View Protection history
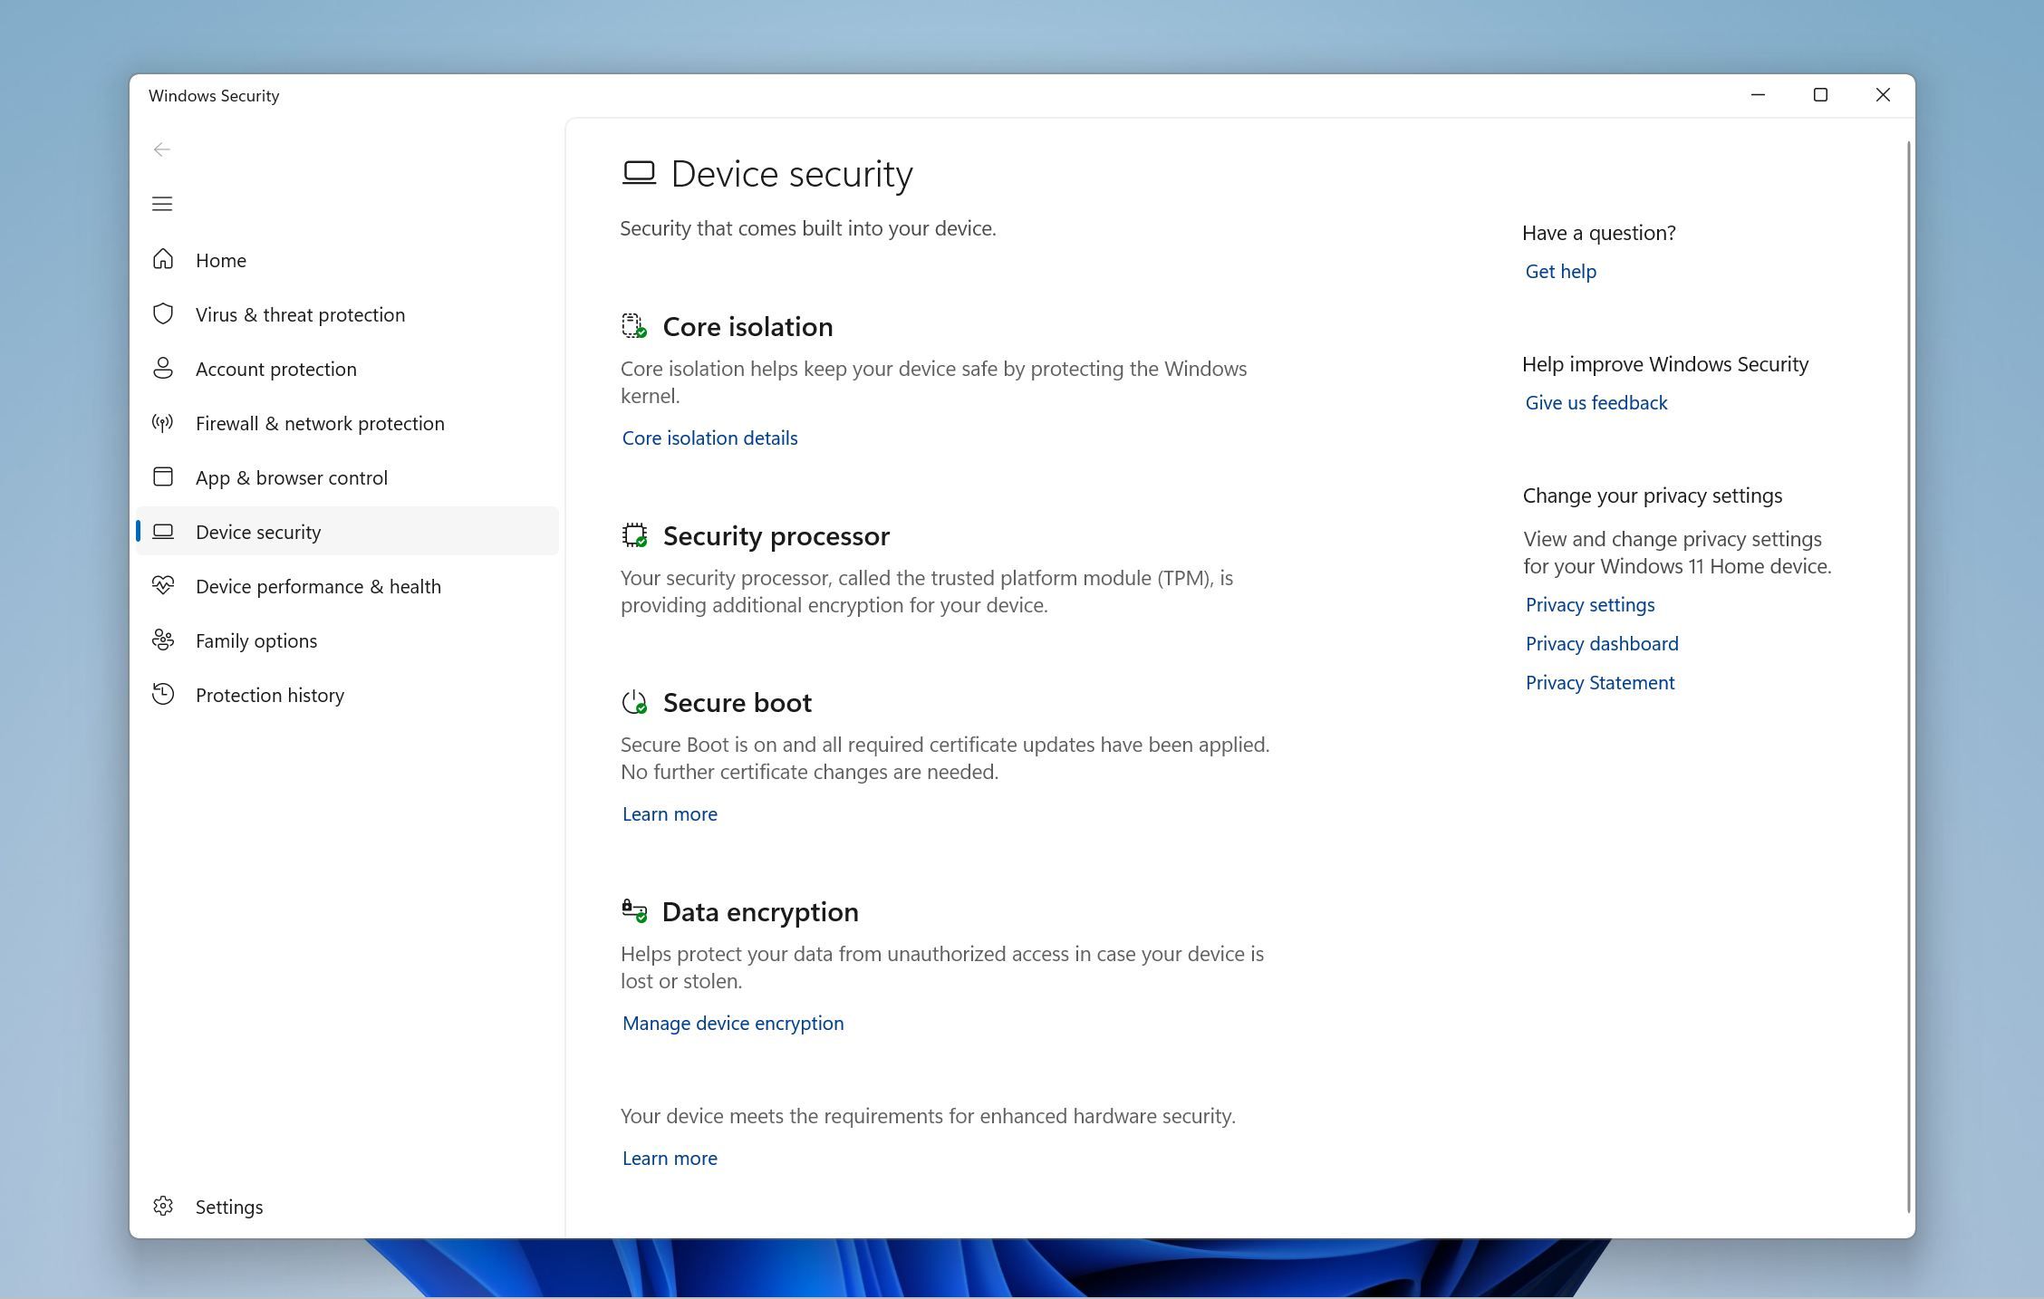Image resolution: width=2044 pixels, height=1299 pixels. click(347, 695)
